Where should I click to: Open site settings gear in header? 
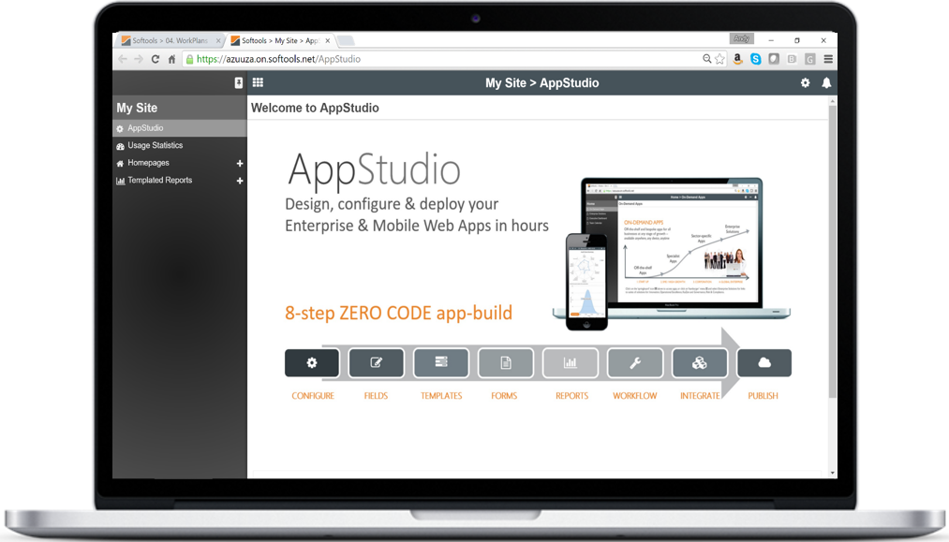coord(805,83)
